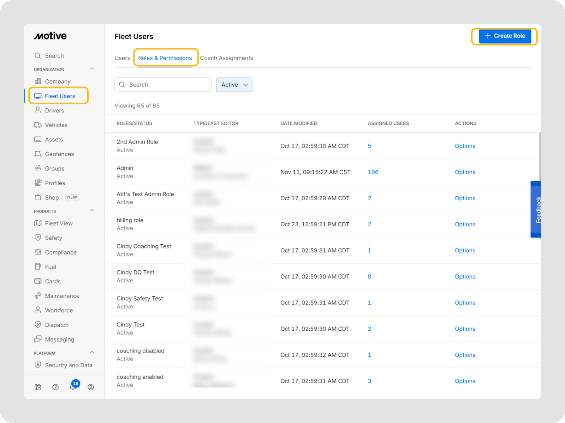Open the Safety product section
Viewport: 565px width, 423px height.
pyautogui.click(x=53, y=238)
